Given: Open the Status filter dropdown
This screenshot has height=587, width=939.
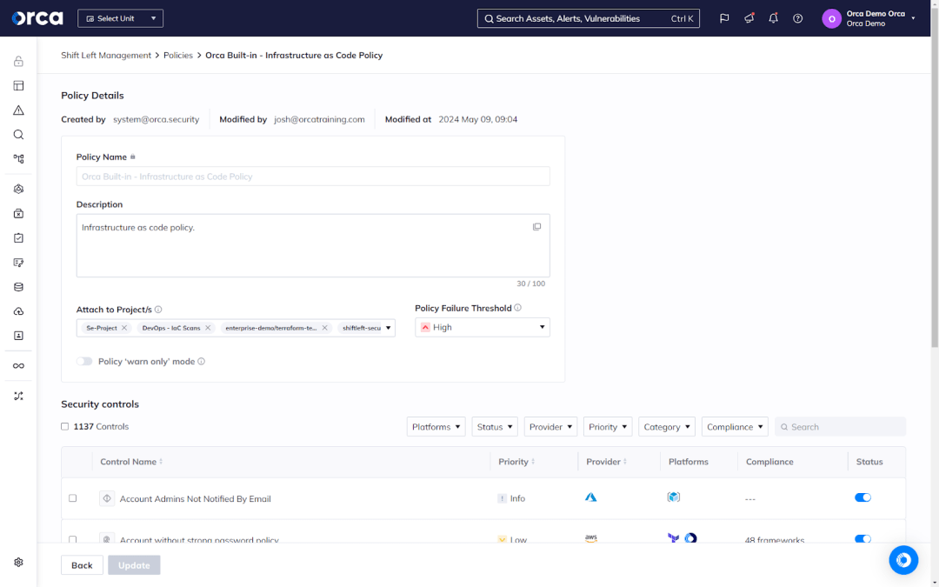Looking at the screenshot, I should (x=495, y=427).
